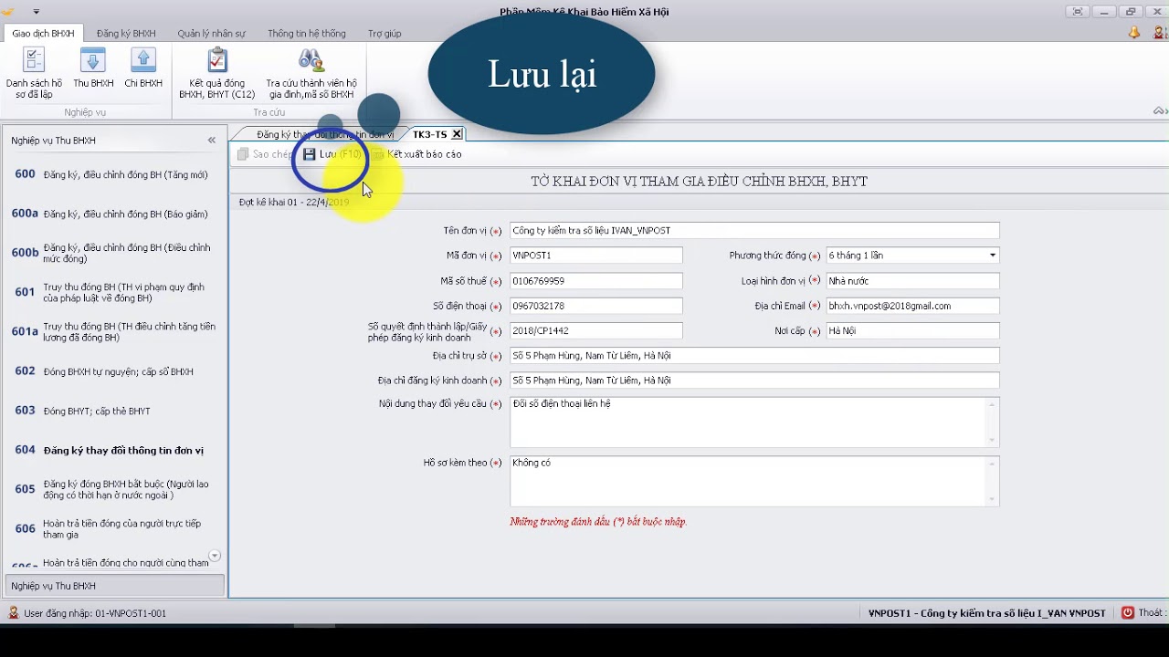Click the Số quyết định thành lập field
The height and width of the screenshot is (657, 1169).
click(x=595, y=330)
